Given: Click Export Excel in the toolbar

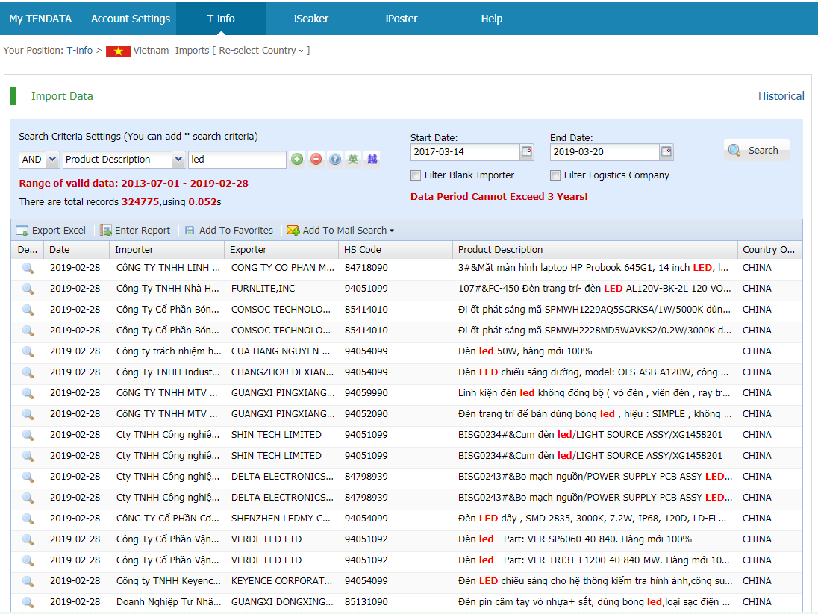Looking at the screenshot, I should pos(51,231).
